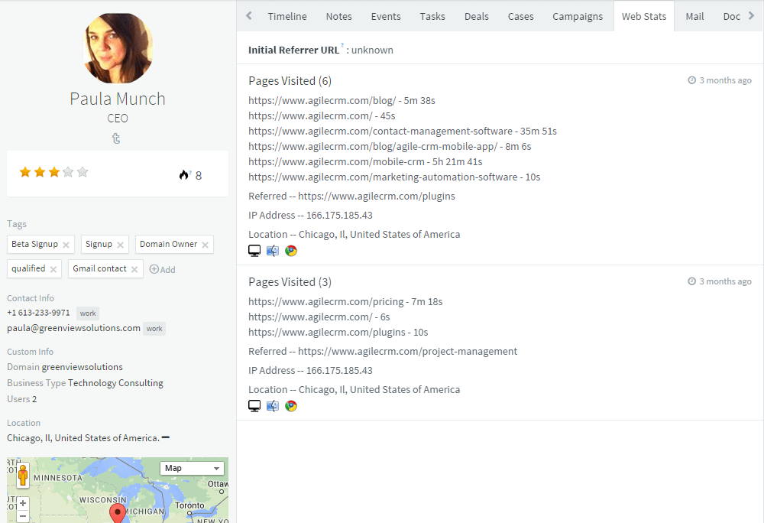Open the Deals tab
This screenshot has width=764, height=523.
[477, 16]
